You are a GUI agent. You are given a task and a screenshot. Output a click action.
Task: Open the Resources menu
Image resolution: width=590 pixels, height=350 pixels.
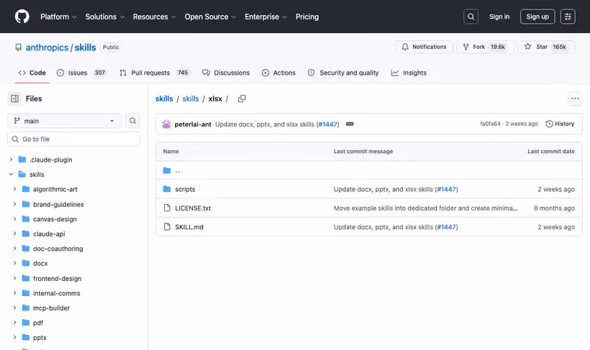click(x=154, y=17)
